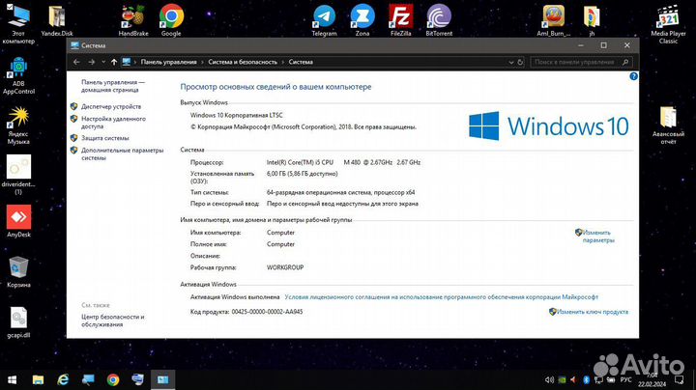Open Chrome from the taskbar
The height and width of the screenshot is (390, 696).
pyautogui.click(x=113, y=379)
